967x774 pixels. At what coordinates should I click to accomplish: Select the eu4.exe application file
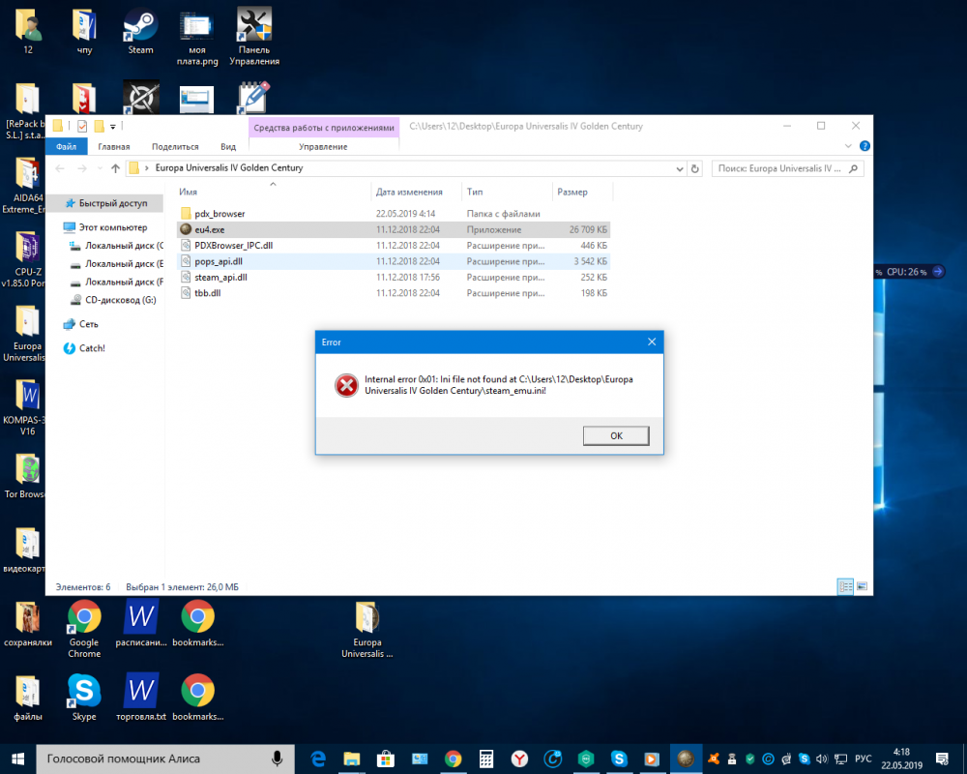point(209,230)
